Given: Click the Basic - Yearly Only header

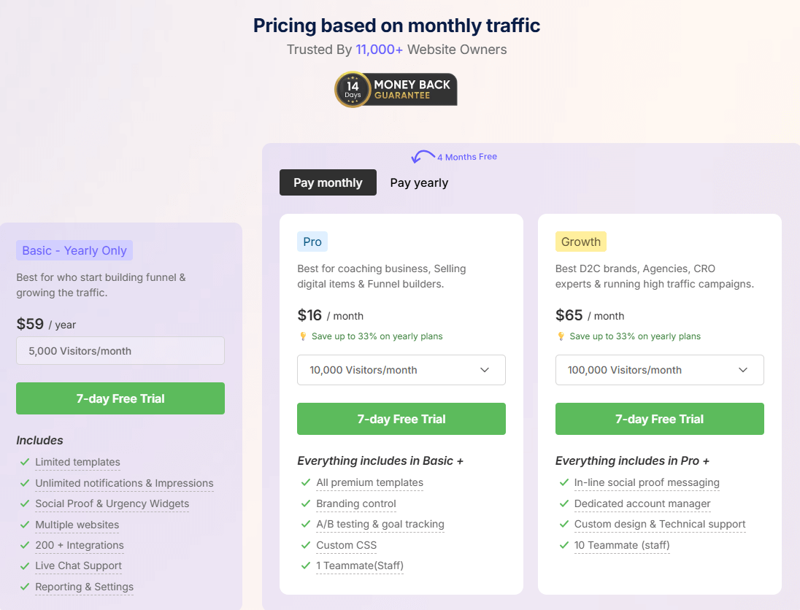Looking at the screenshot, I should tap(74, 250).
